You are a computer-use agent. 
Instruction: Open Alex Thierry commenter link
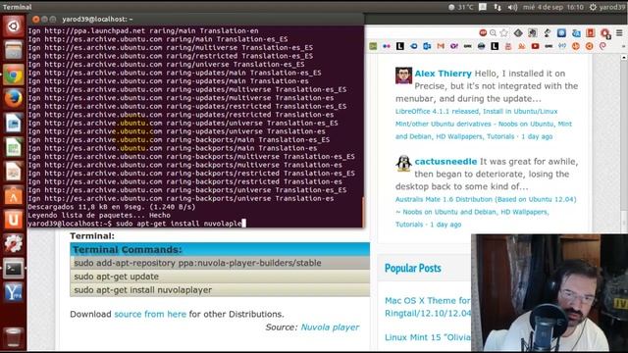click(443, 74)
